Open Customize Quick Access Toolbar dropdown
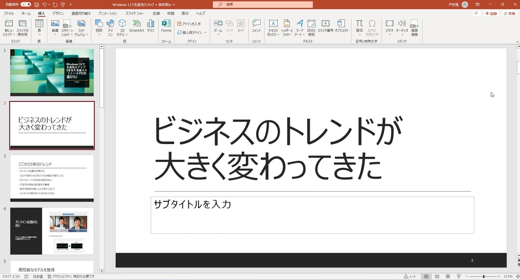 [x=71, y=5]
